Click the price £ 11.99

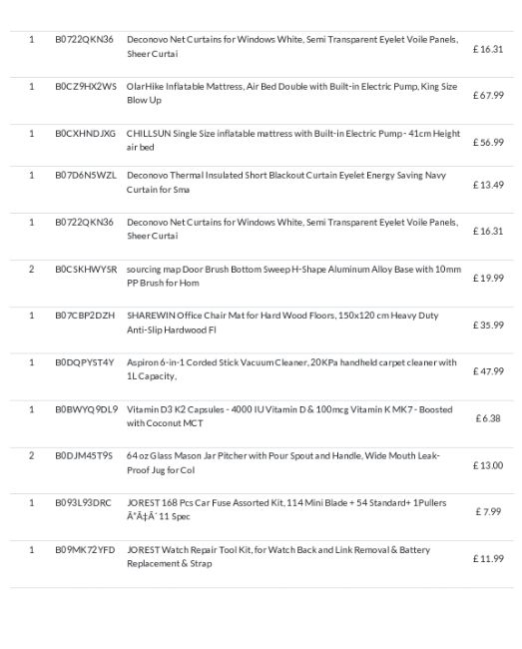click(x=488, y=559)
